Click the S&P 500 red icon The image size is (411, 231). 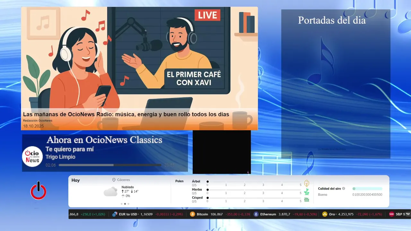391,214
